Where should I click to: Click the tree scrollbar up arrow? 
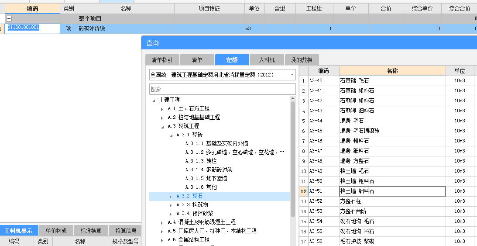(293, 99)
